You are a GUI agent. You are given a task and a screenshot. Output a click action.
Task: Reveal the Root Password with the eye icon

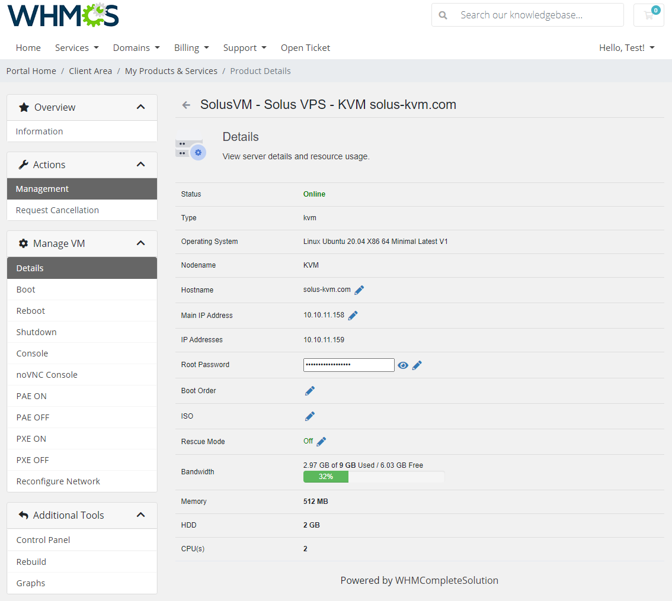coord(403,365)
